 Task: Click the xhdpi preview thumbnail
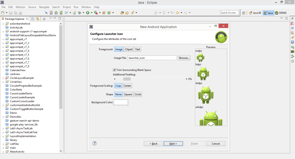tap(206, 95)
